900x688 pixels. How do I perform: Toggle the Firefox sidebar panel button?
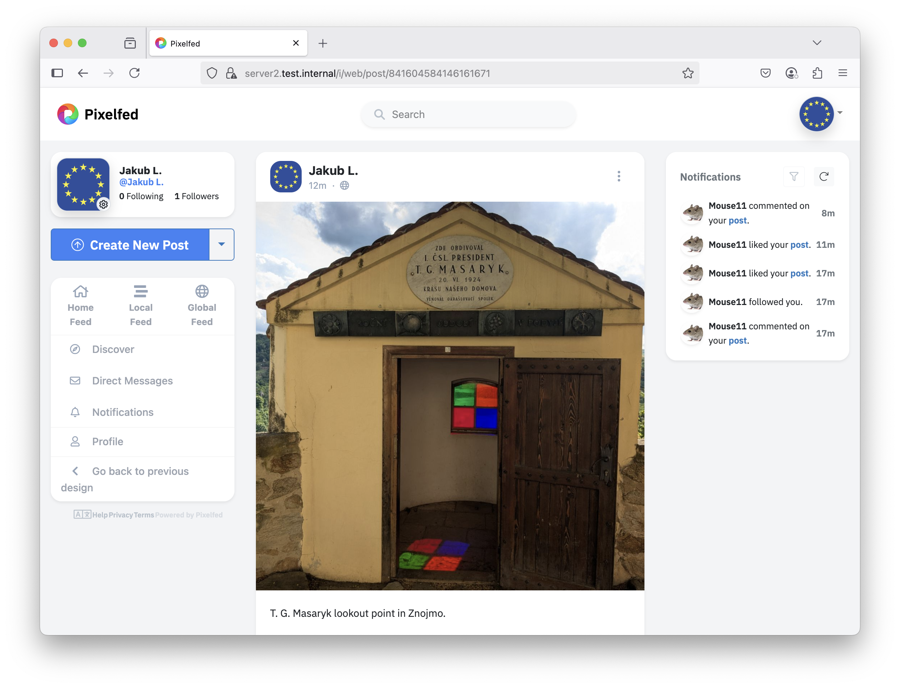pyautogui.click(x=57, y=73)
